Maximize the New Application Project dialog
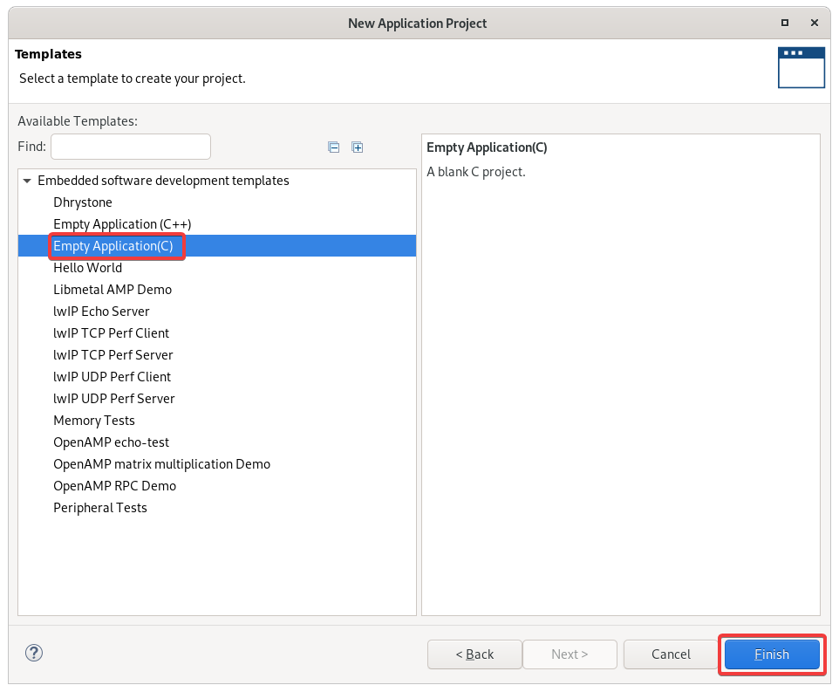Screen dimensions: 839x692 [784, 23]
